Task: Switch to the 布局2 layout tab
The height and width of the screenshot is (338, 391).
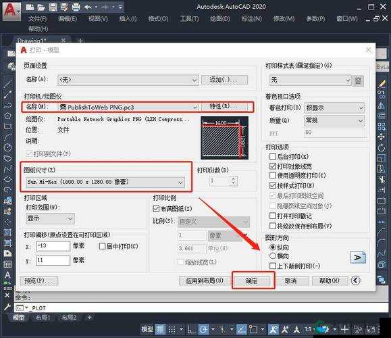Action: [69, 318]
